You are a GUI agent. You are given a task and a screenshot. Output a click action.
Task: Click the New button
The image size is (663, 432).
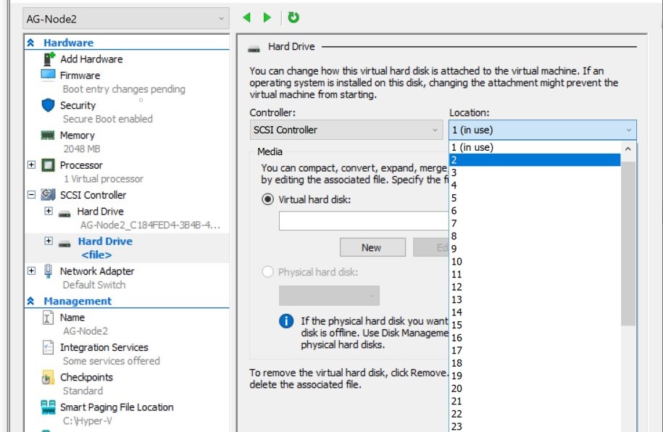click(x=371, y=247)
